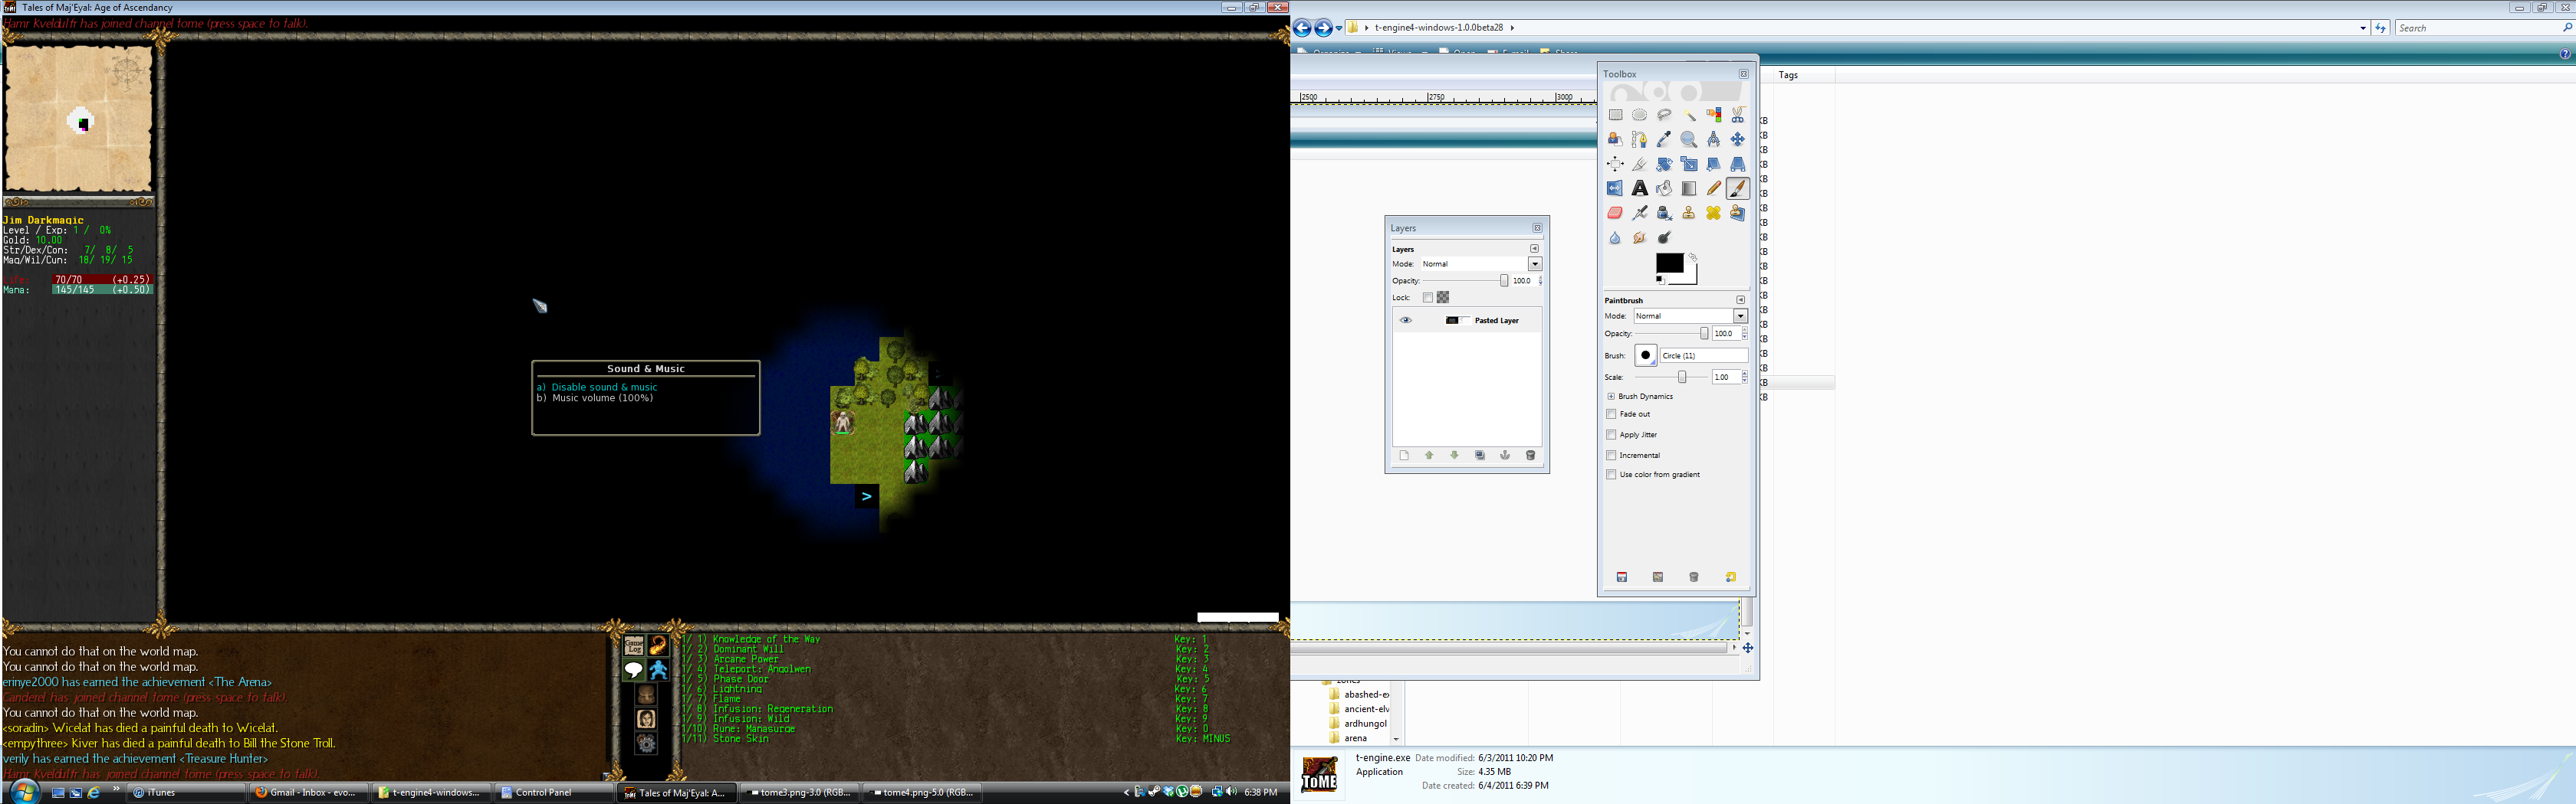This screenshot has height=804, width=2576.
Task: Open the ToME settings gear icon
Action: click(647, 743)
